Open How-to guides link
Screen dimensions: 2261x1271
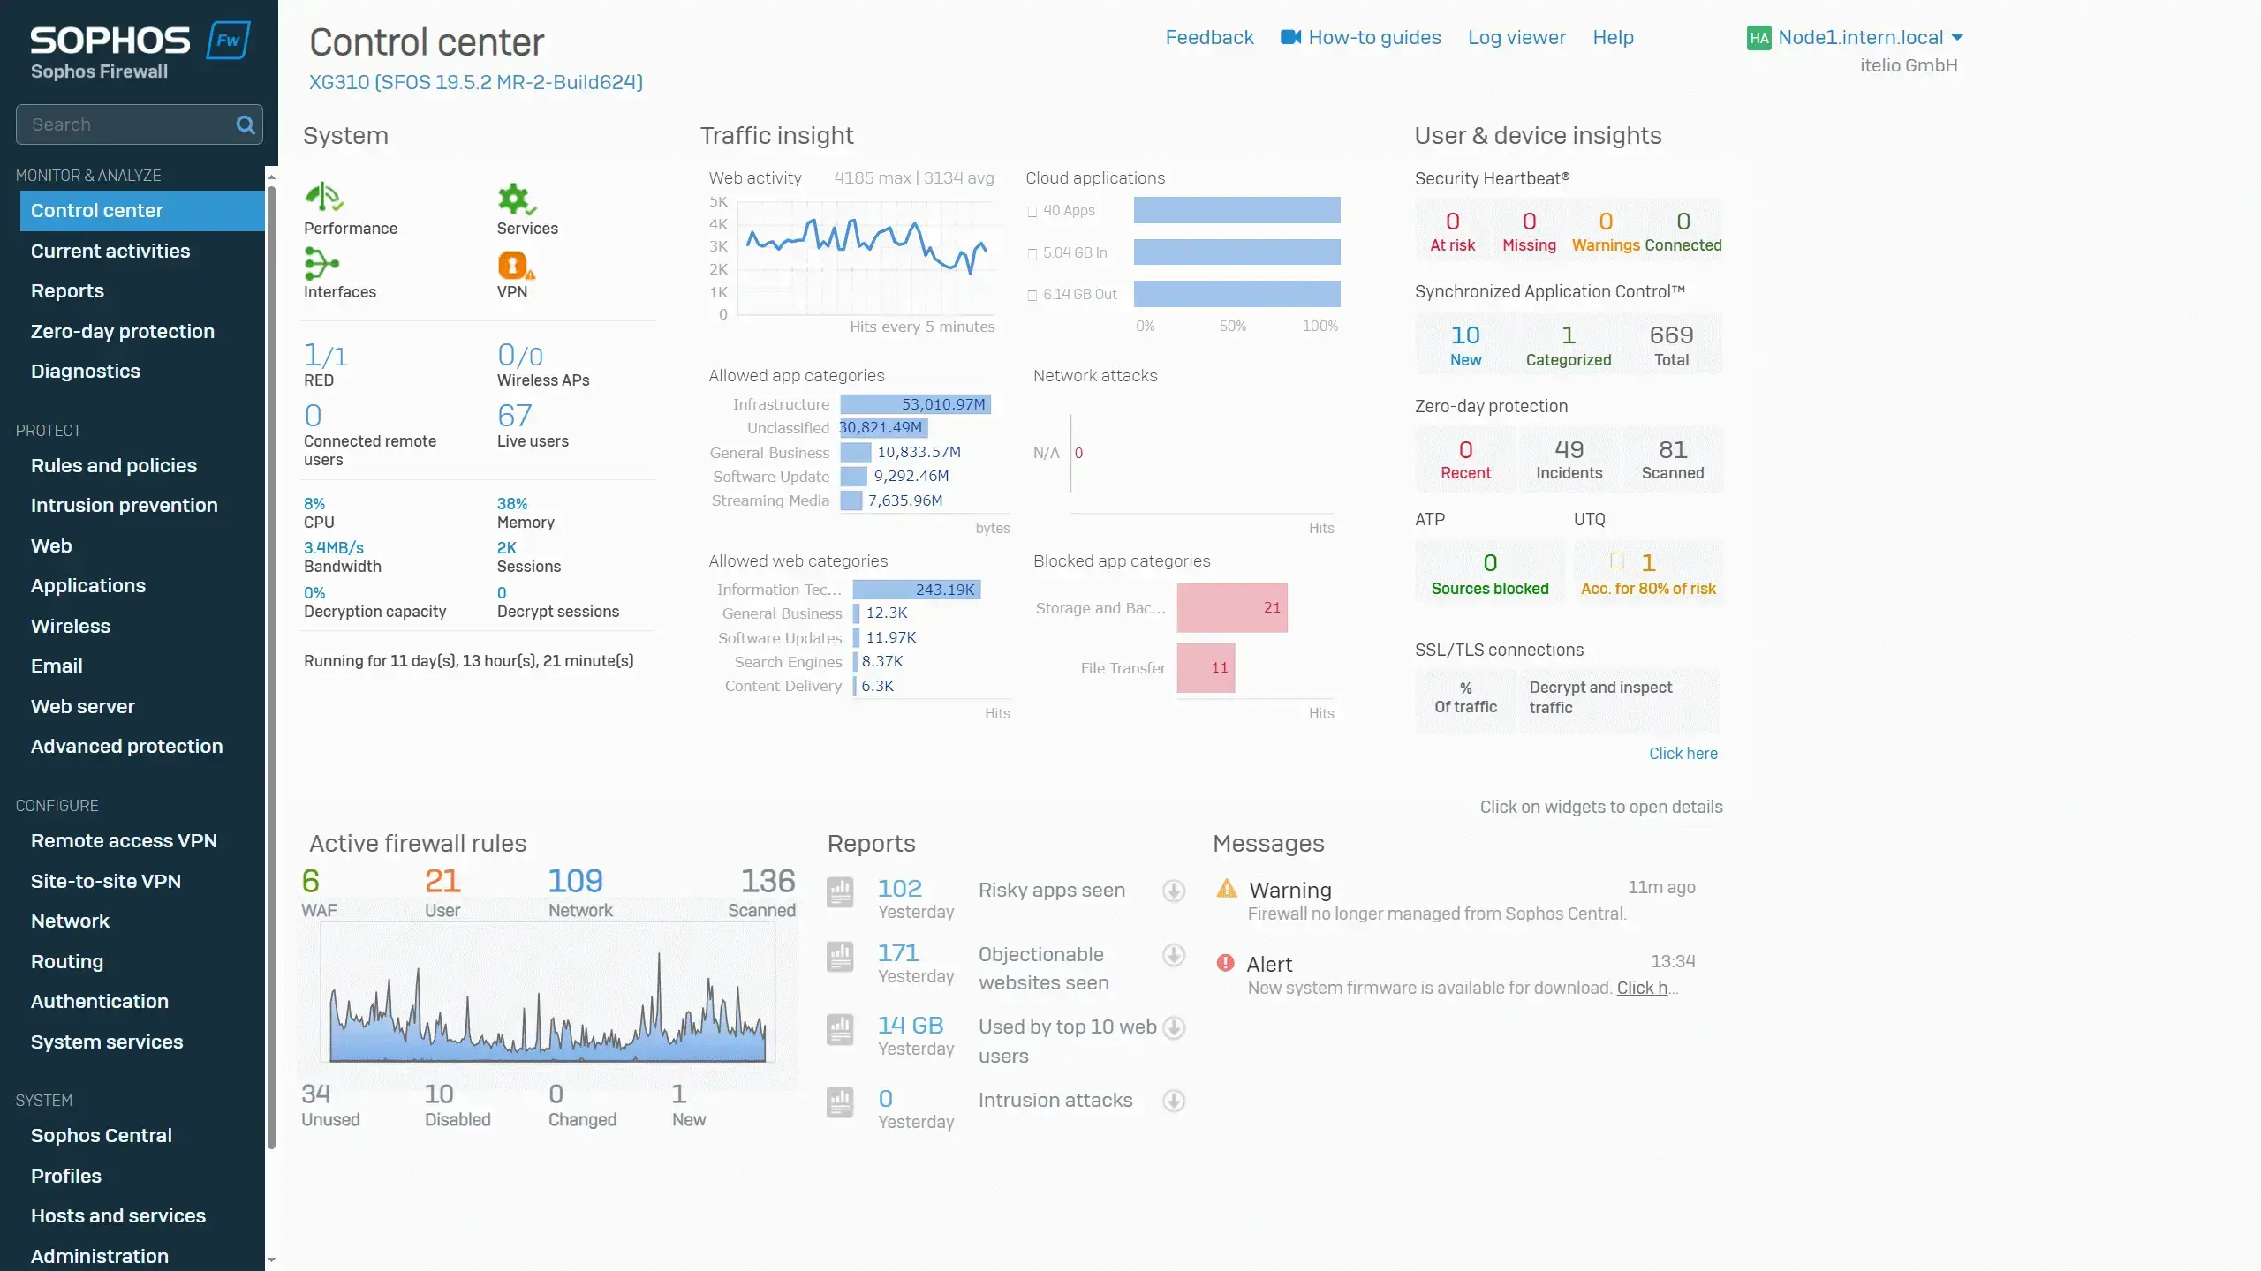tap(1374, 37)
